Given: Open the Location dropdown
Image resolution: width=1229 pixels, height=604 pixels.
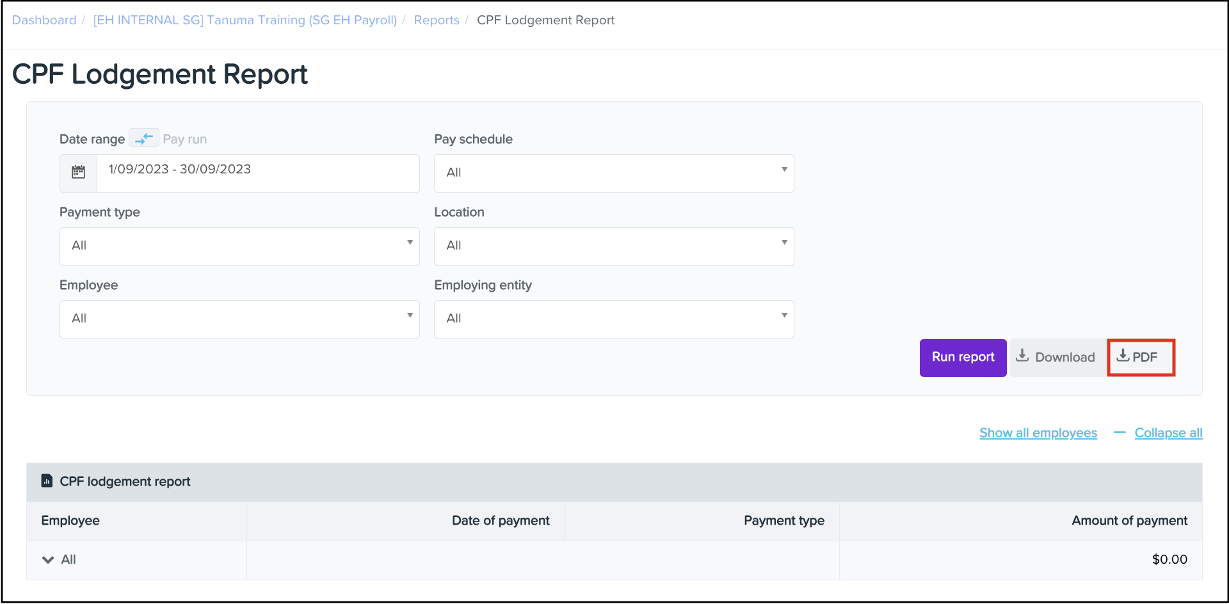Looking at the screenshot, I should coord(613,246).
